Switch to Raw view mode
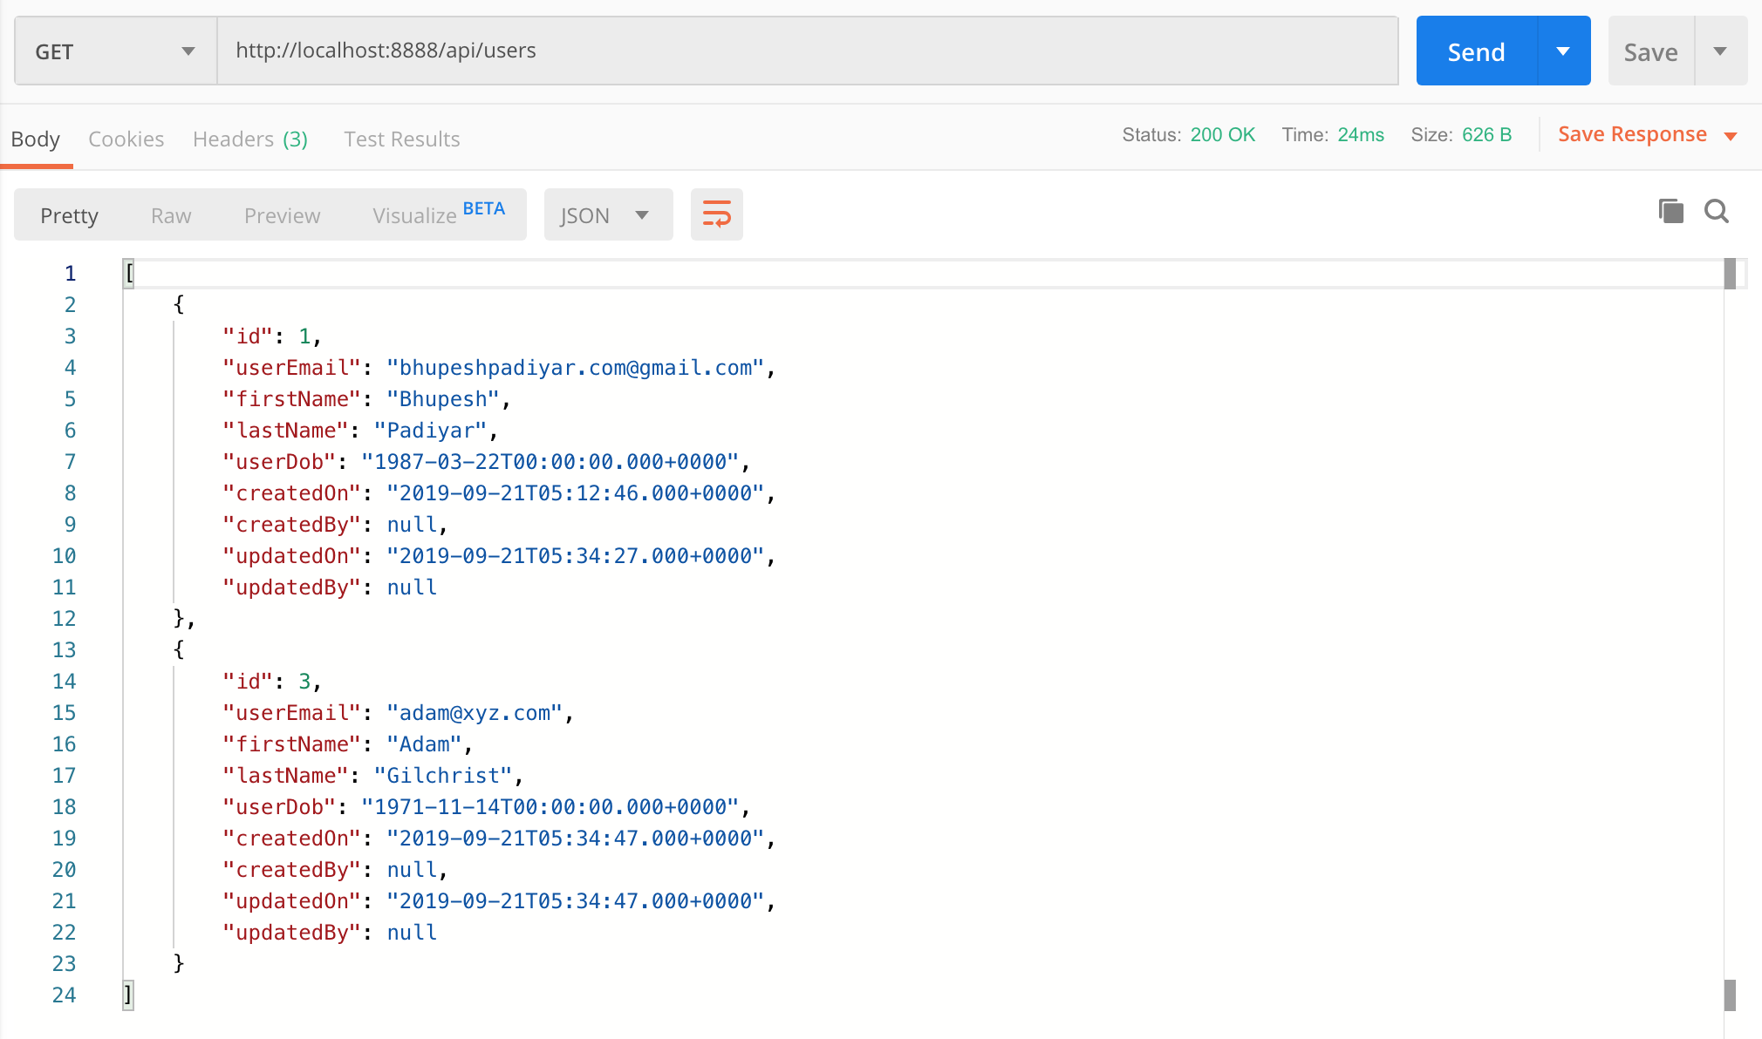Screen dimensions: 1762x1039 click(x=170, y=215)
